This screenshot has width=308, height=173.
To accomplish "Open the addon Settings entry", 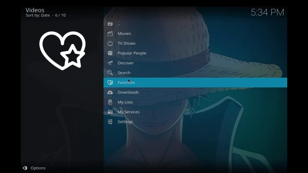I will 195,122.
